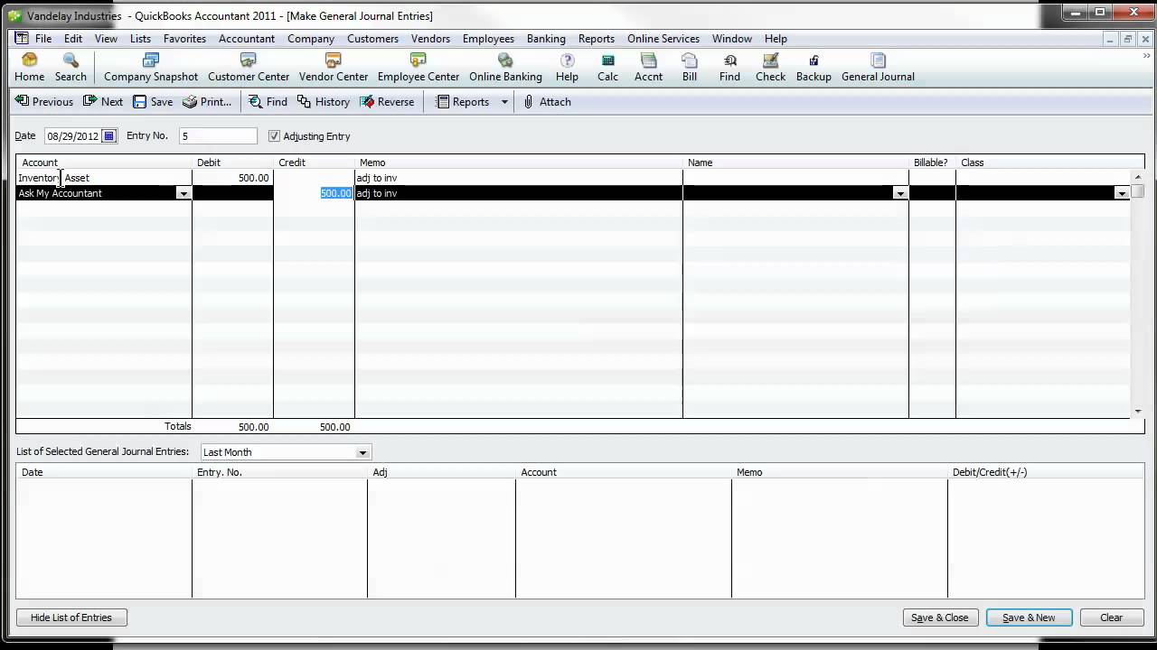Viewport: 1157px width, 650px height.
Task: Go to Previous journal entry
Action: 44,102
